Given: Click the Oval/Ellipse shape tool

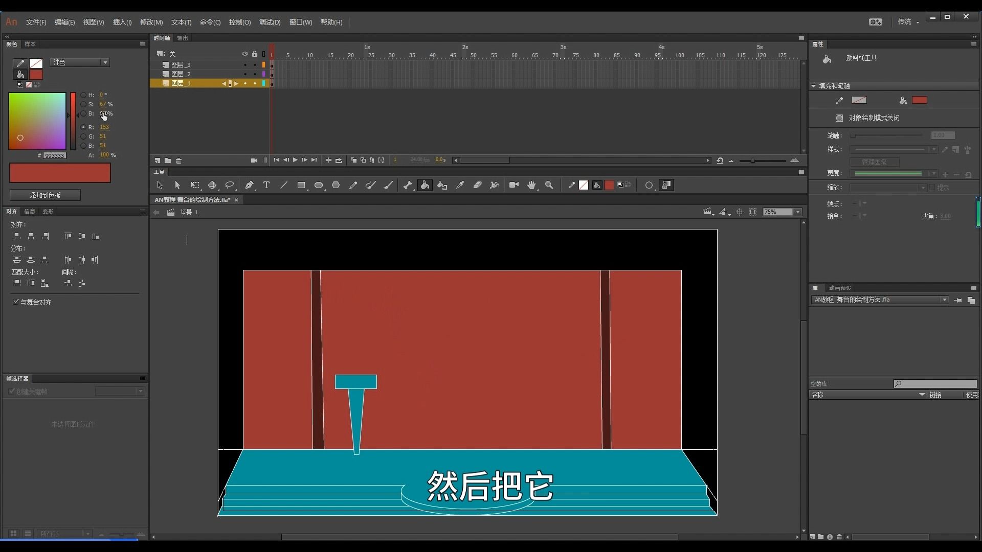Looking at the screenshot, I should [x=318, y=185].
